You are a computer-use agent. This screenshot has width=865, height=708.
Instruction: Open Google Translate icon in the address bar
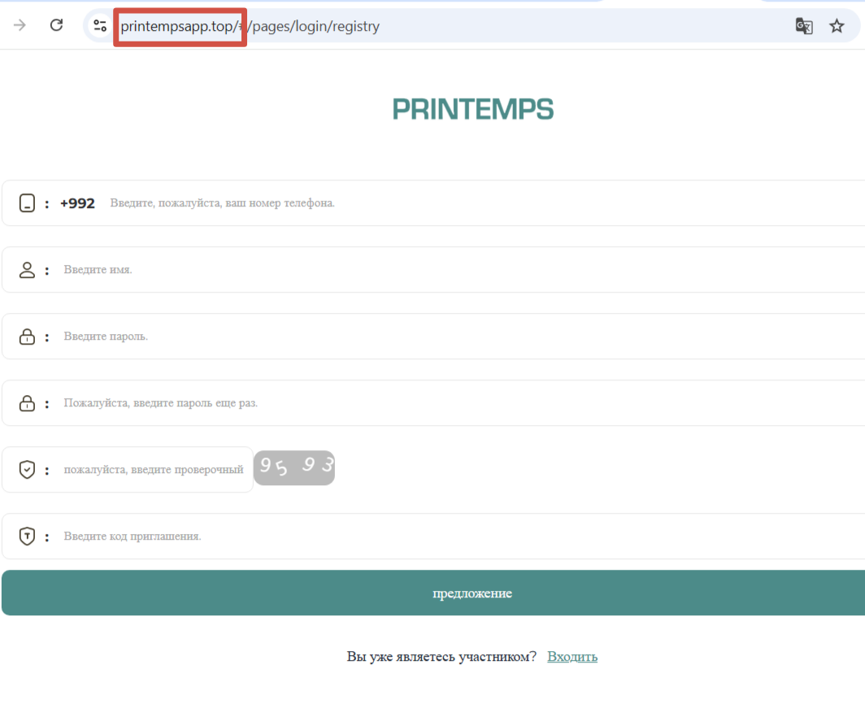(x=804, y=25)
